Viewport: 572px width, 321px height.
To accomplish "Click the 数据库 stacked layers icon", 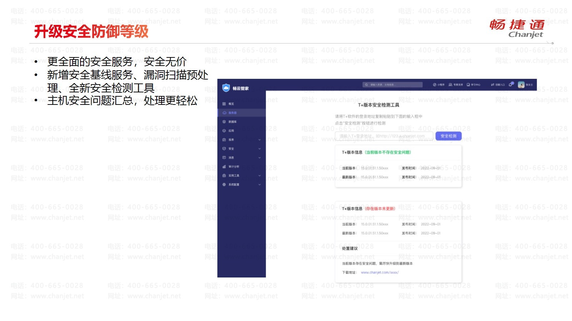I will [x=224, y=122].
